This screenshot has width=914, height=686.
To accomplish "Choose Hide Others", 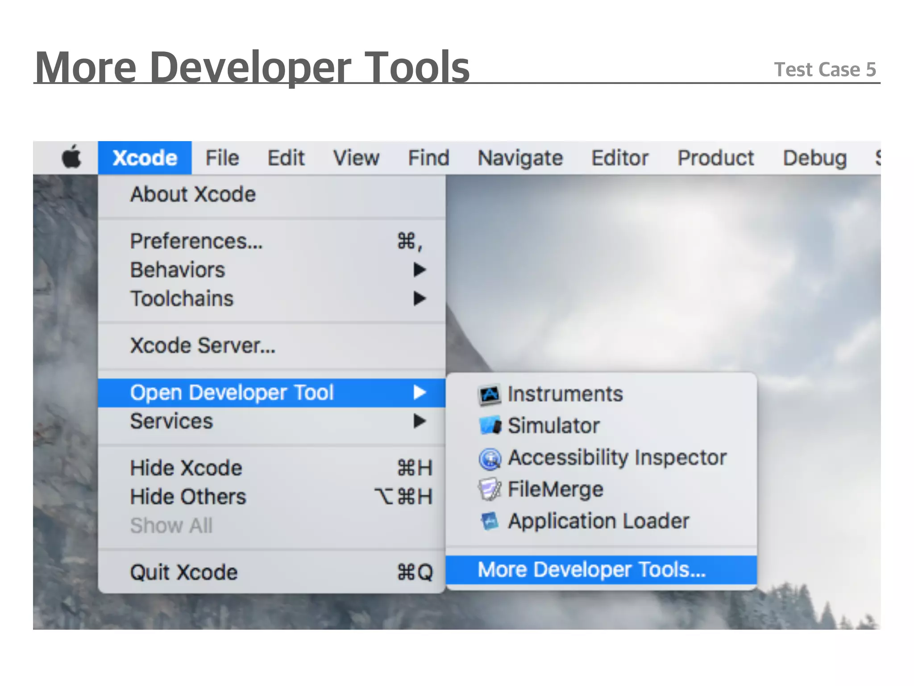I will 188,497.
